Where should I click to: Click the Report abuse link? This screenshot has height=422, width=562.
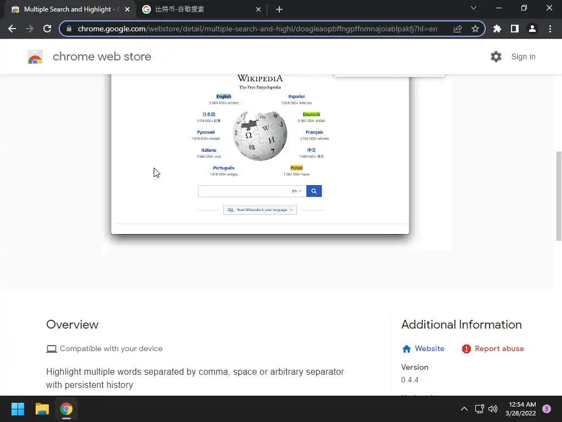click(499, 348)
